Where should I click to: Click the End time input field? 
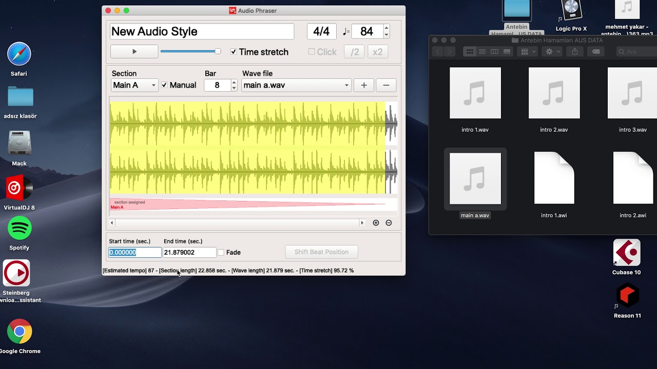[x=189, y=252]
